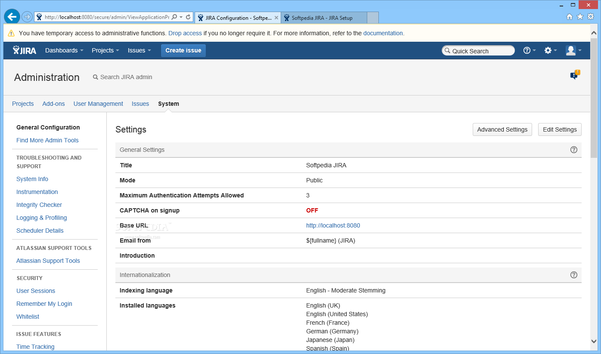Select the Add-ons administration tab
Viewport: 601px width, 354px height.
[53, 104]
